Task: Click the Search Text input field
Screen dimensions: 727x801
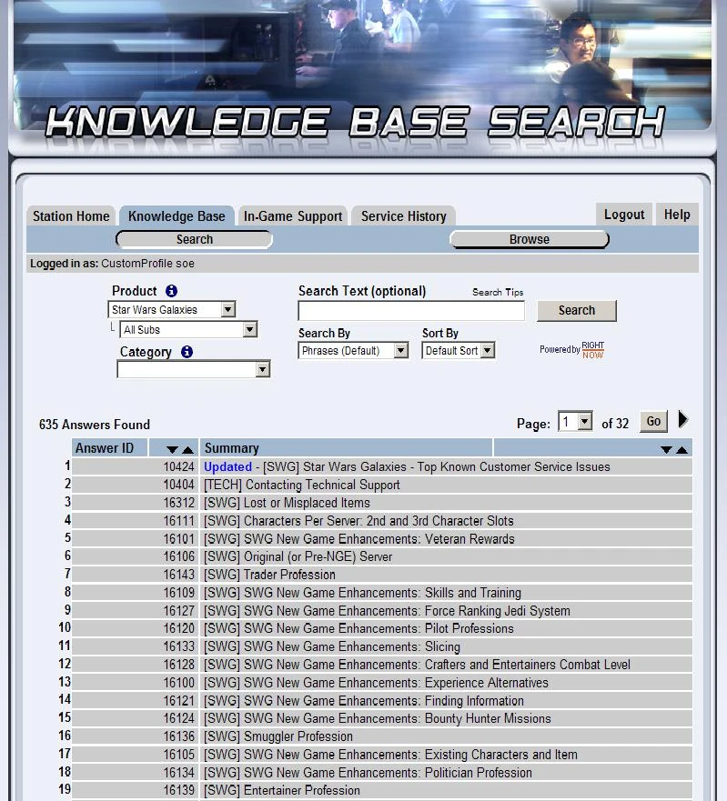Action: 411,311
